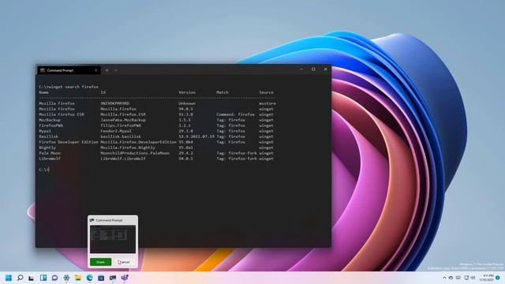Viewport: 505px width, 284px height.
Task: Click the Id 'Mozilla.Firefox.ESR'
Action: pos(123,114)
